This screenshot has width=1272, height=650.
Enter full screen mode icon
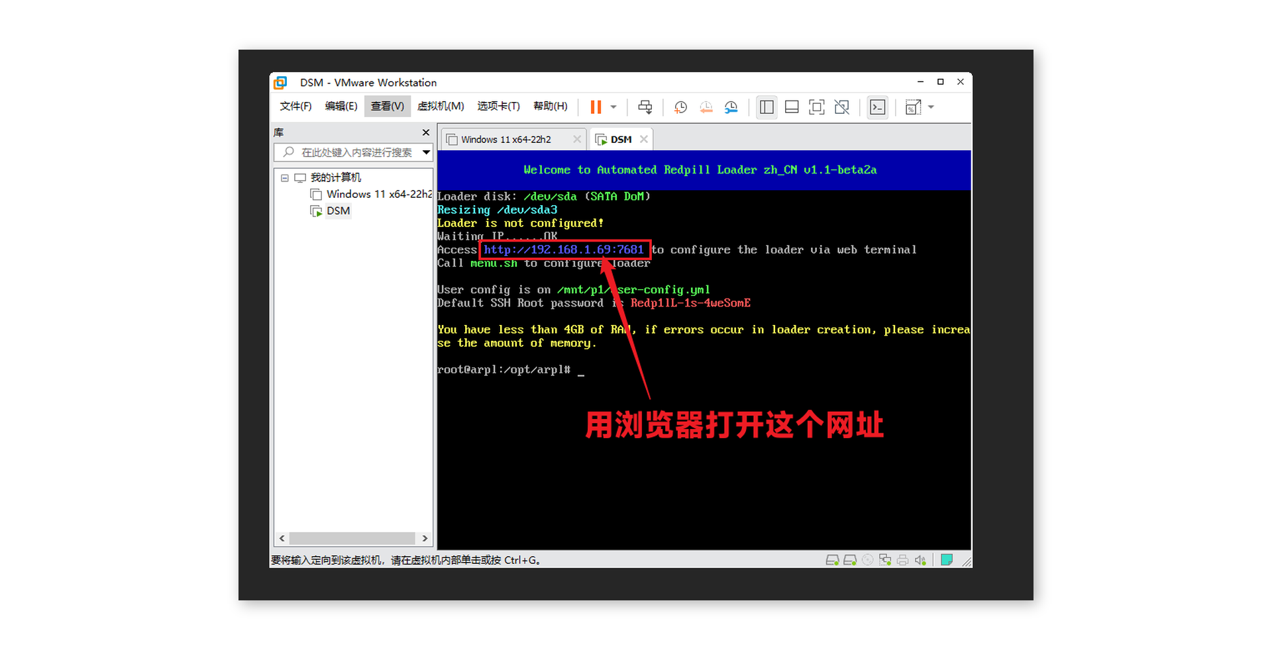click(x=817, y=107)
